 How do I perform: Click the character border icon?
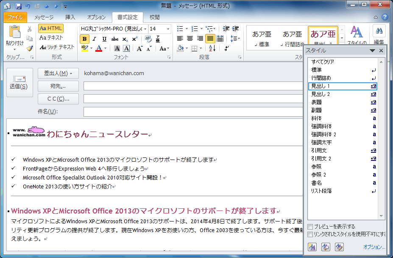click(x=126, y=48)
